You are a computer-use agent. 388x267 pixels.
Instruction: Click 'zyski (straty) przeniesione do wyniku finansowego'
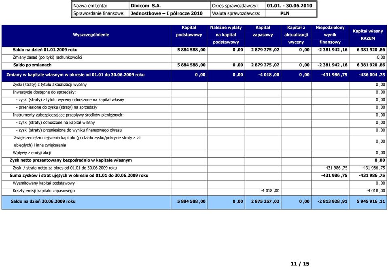click(x=69, y=130)
